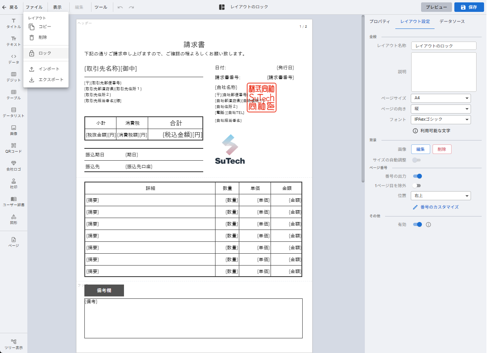Choose ロック from the file menu

pos(45,53)
